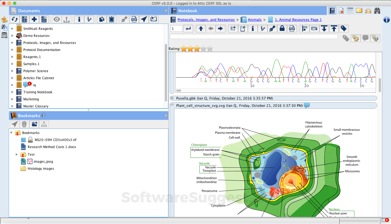Create a new bookmark folder
Image resolution: width=391 pixels, height=224 pixels.
coord(34,124)
